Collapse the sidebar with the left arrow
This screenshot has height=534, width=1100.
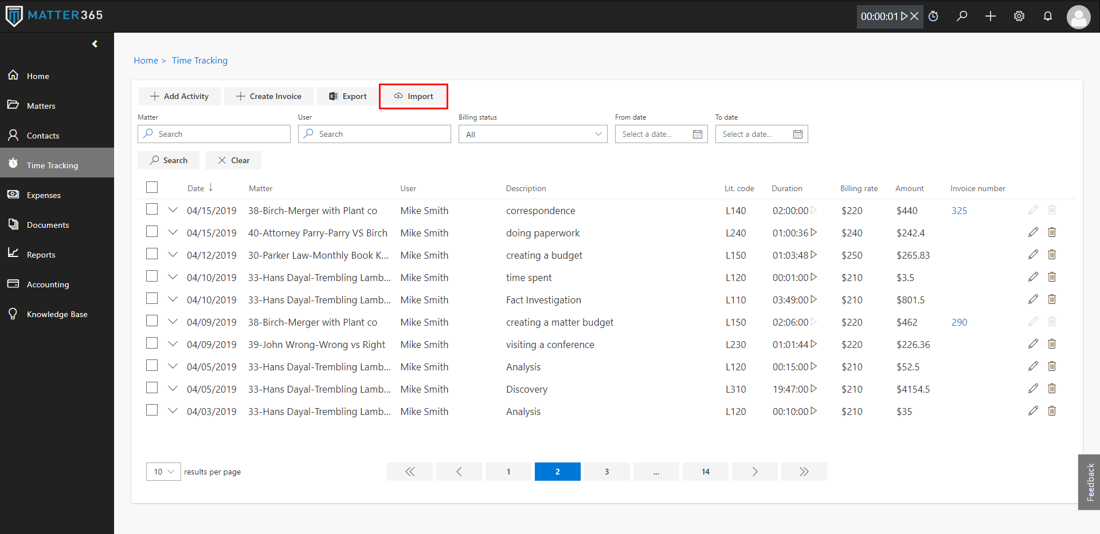point(95,44)
